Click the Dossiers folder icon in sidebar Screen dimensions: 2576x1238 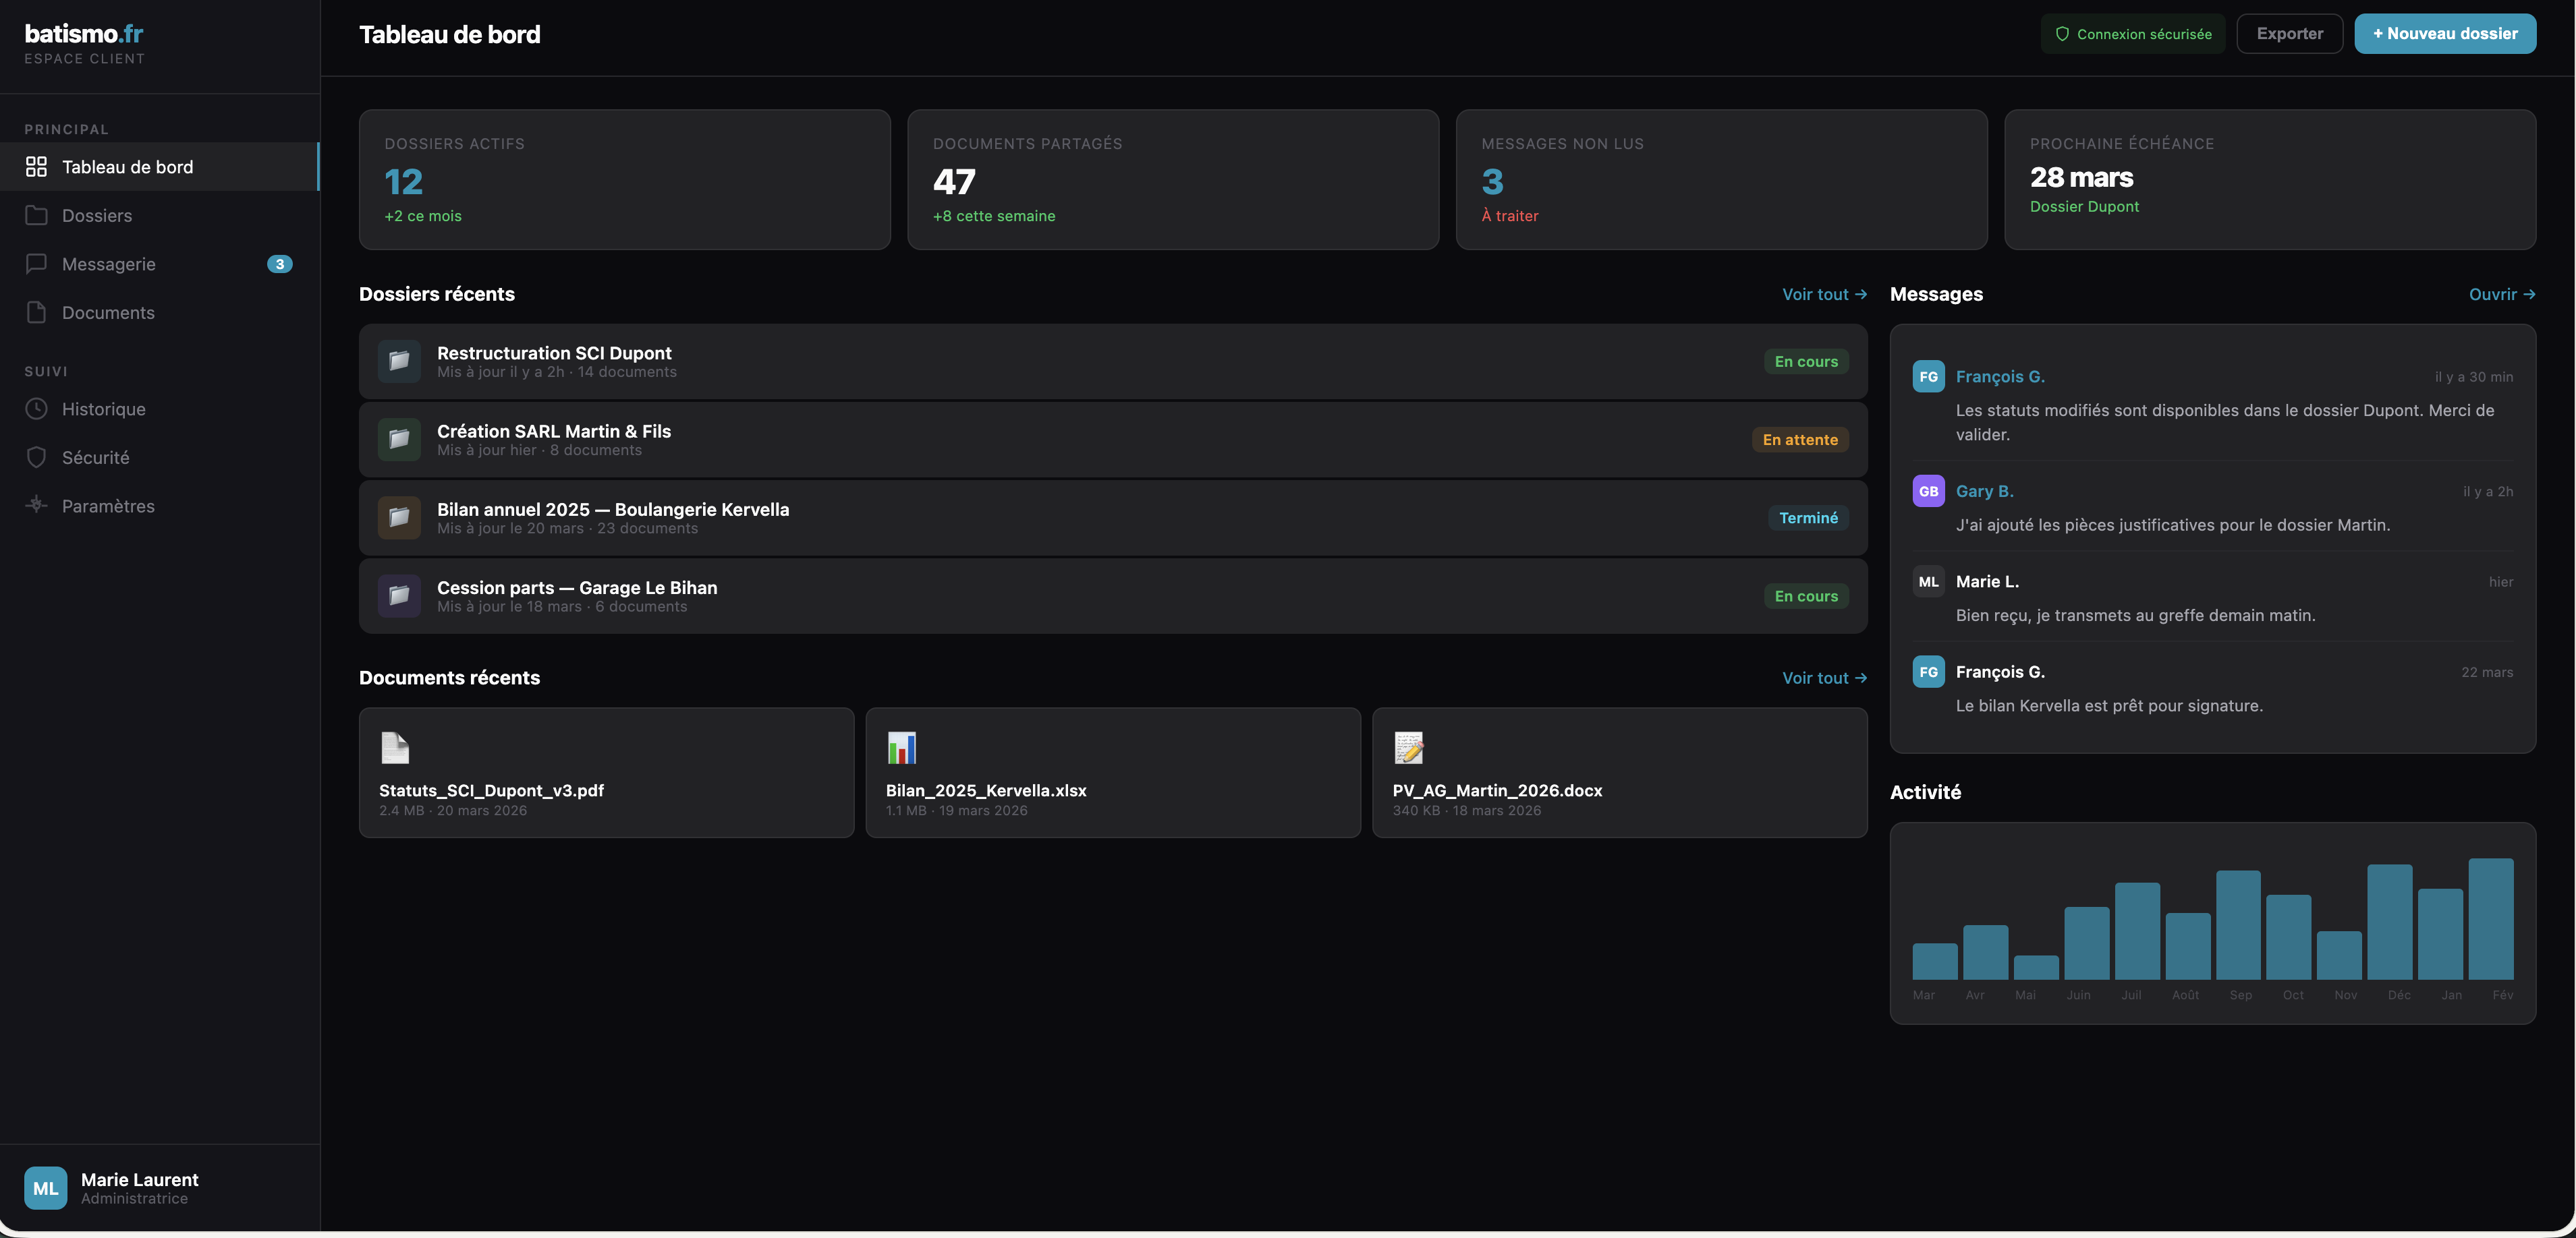pos(36,216)
